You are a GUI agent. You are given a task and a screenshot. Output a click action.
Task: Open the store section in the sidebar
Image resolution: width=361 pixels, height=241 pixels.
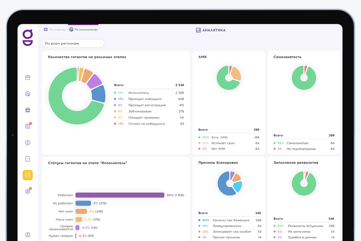pos(28,77)
